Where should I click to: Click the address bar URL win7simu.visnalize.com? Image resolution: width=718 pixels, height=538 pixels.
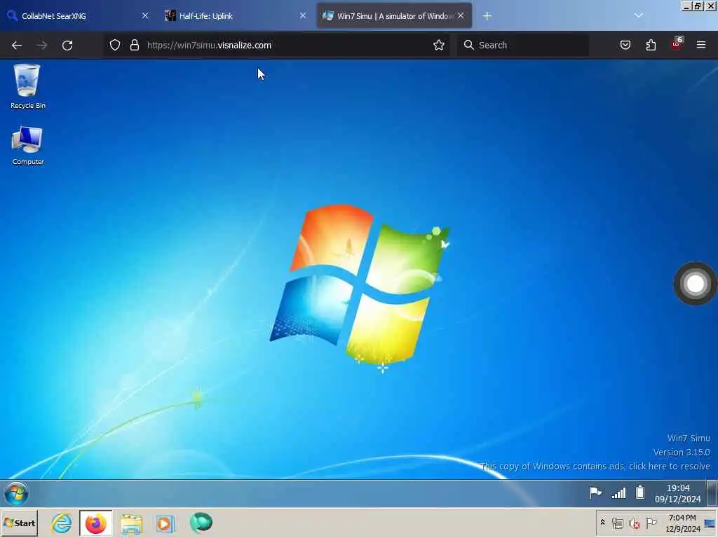point(209,45)
